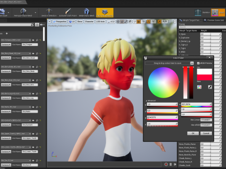
Task: Open Std_Skin_Head material asset dropdown
Action: (16, 54)
